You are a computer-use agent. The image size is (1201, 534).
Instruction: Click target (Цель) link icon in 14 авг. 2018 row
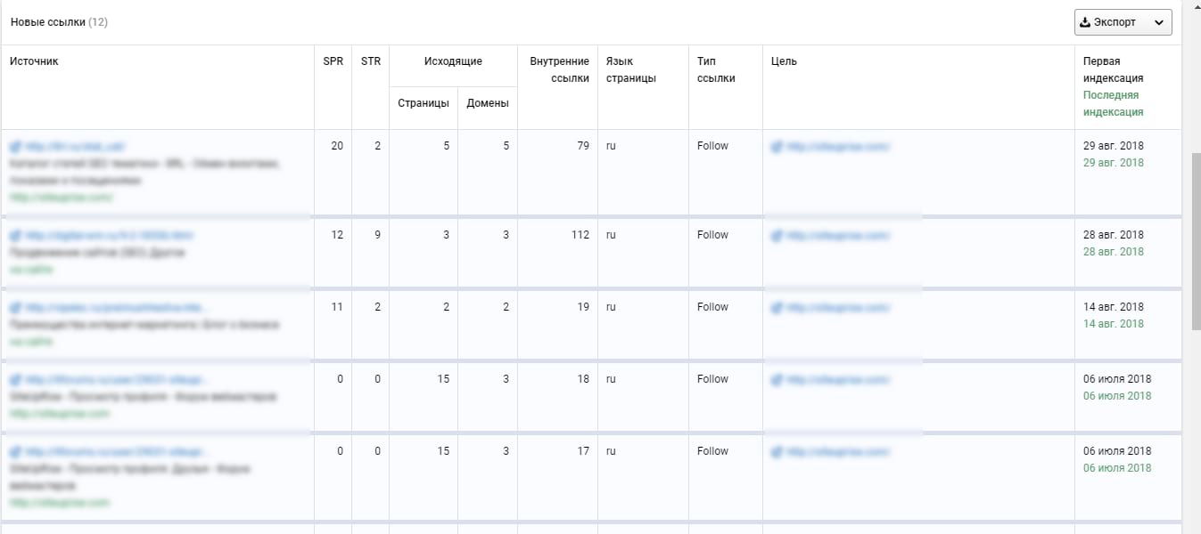[777, 308]
